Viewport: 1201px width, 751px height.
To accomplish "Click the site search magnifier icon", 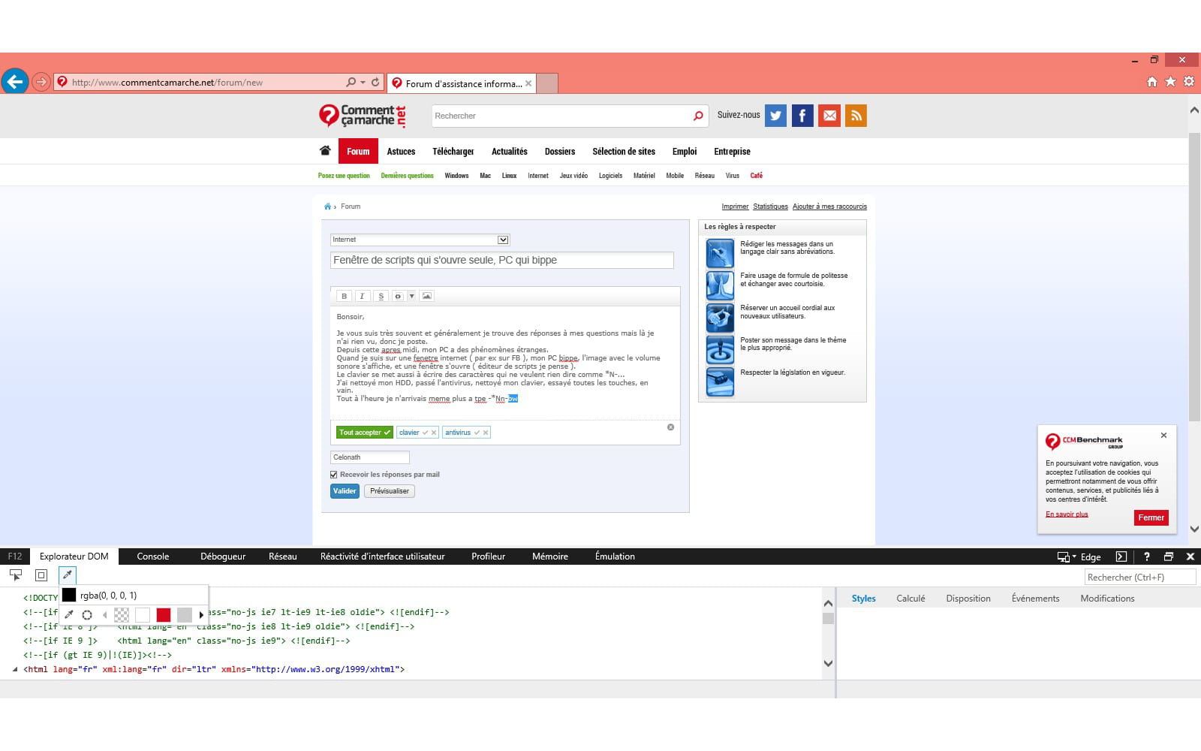I will click(698, 116).
